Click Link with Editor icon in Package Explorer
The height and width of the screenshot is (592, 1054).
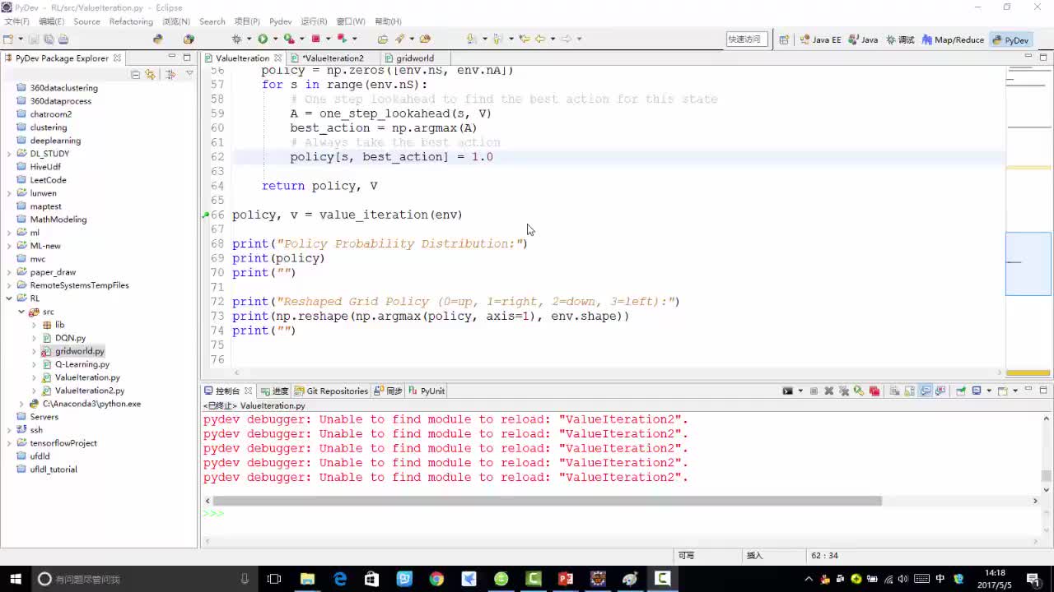(x=151, y=74)
